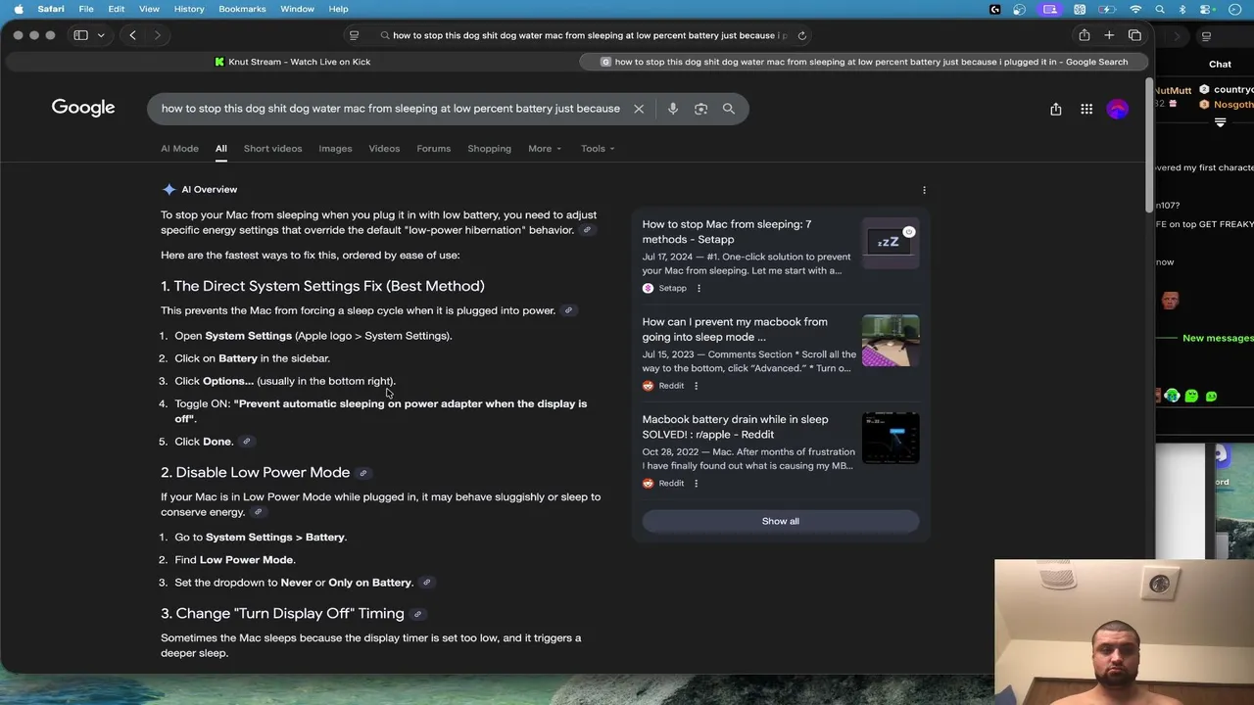Open Spotlight search in the menu bar

click(x=1160, y=9)
